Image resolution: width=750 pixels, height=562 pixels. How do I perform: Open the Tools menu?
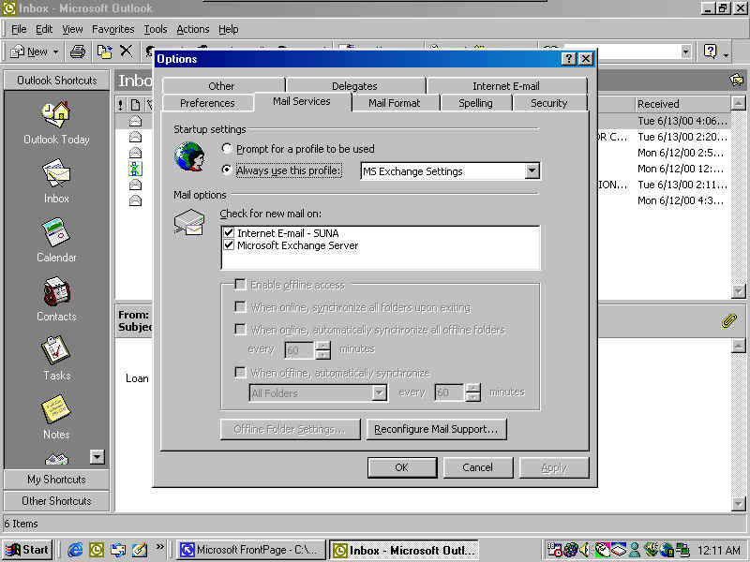click(x=156, y=29)
